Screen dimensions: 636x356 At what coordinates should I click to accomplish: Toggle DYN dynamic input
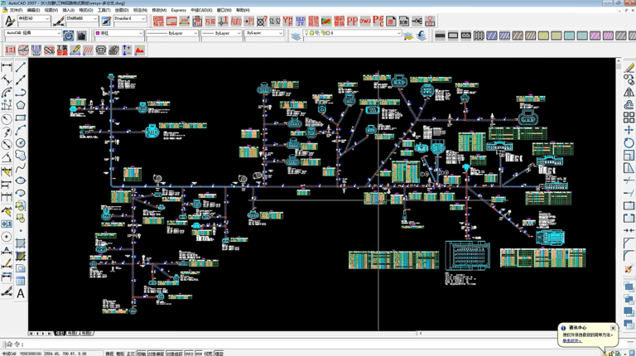[199, 354]
